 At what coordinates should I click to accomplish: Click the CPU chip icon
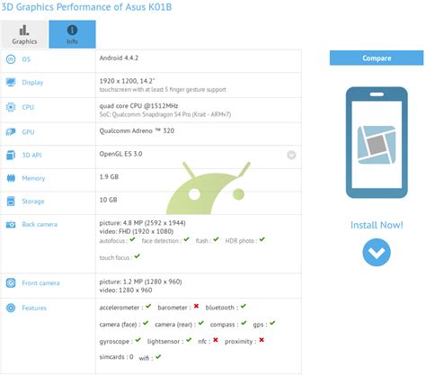(11, 107)
